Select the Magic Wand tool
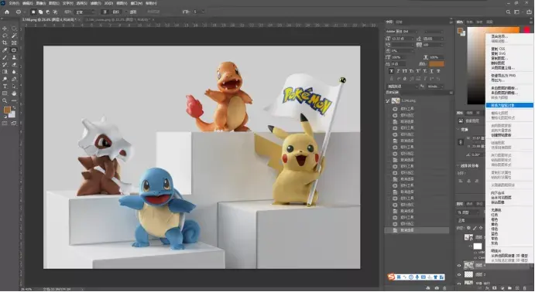Image resolution: width=535 pixels, height=292 pixels. point(14,36)
